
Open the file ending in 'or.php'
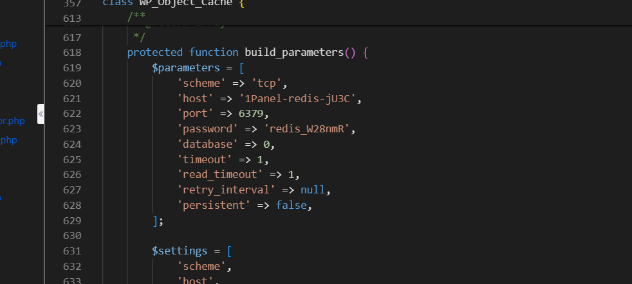tap(12, 121)
